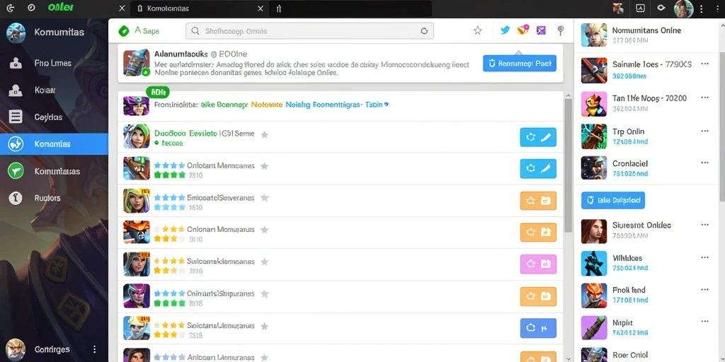Click the Shofhcoogp Omids search field
Screen dimensions: 725x362
(309, 31)
